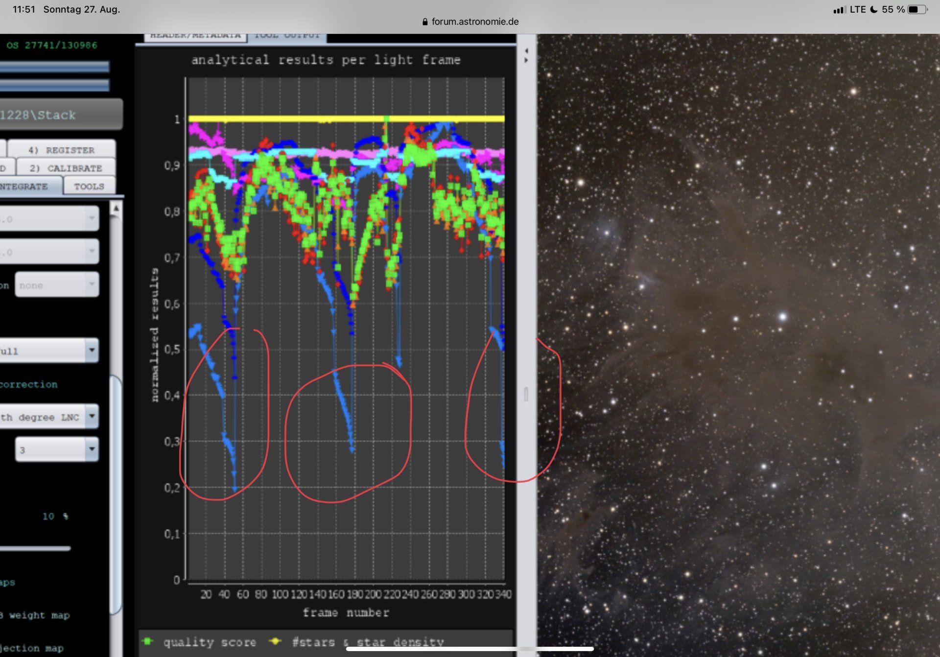940x657 pixels.
Task: Click the 'normalized results' axis label
Action: click(154, 335)
